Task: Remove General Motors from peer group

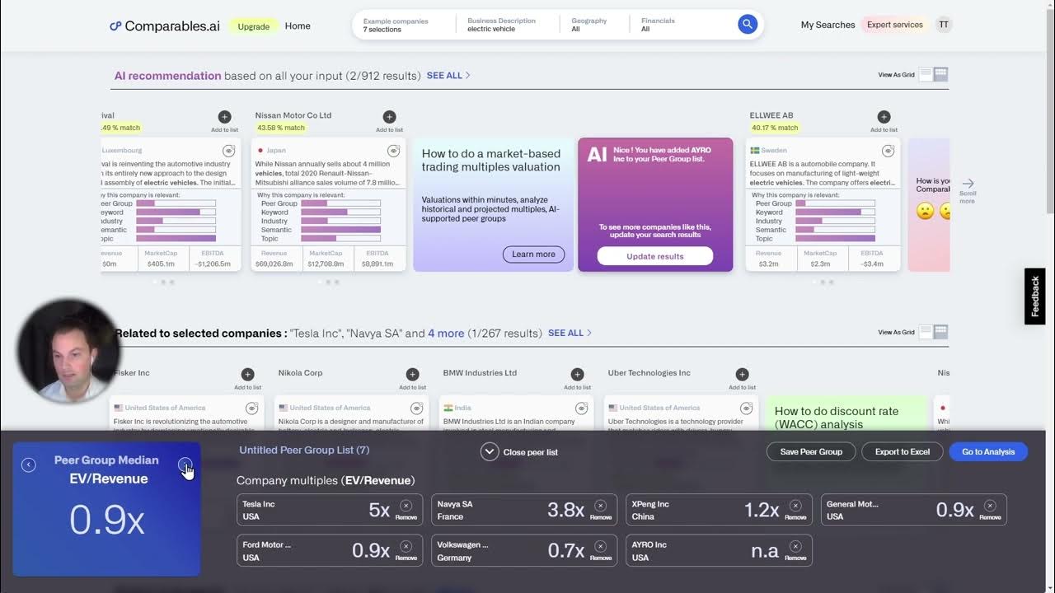Action: coord(990,506)
